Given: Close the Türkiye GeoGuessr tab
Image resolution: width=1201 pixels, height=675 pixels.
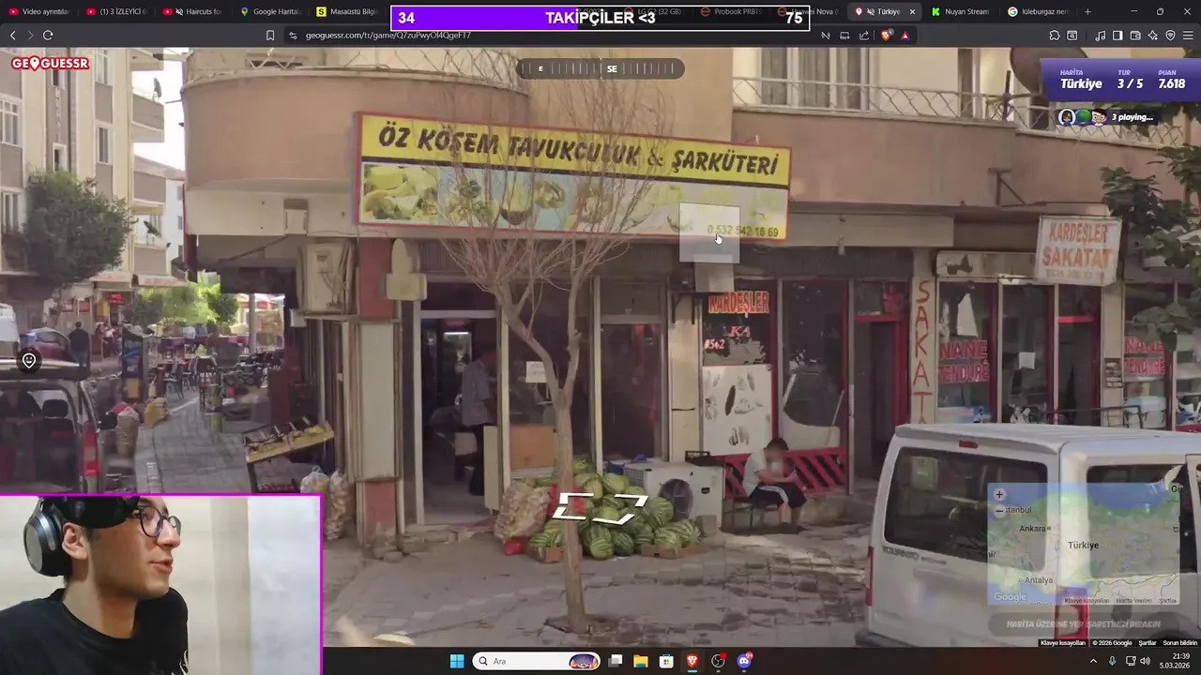Looking at the screenshot, I should [912, 11].
